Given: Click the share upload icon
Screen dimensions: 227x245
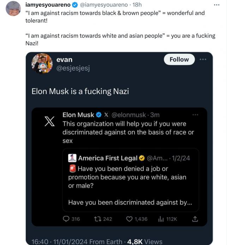Looking at the screenshot, I should click(195, 219).
